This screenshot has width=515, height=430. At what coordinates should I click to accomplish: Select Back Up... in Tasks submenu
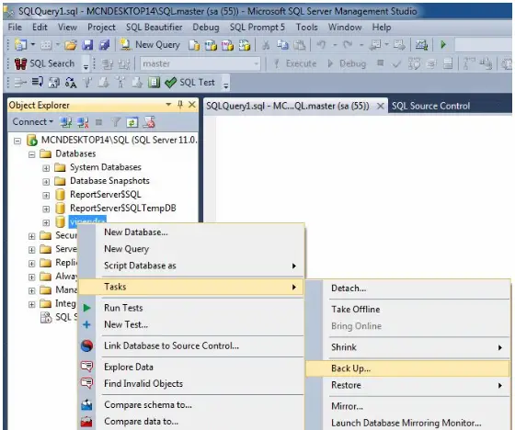tap(407, 368)
